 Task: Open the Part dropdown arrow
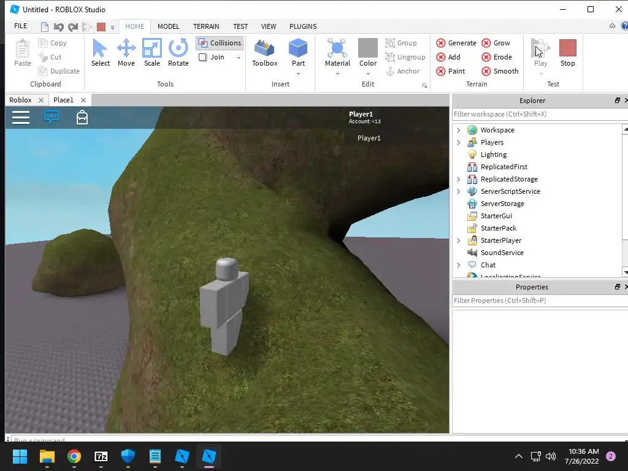[x=298, y=74]
